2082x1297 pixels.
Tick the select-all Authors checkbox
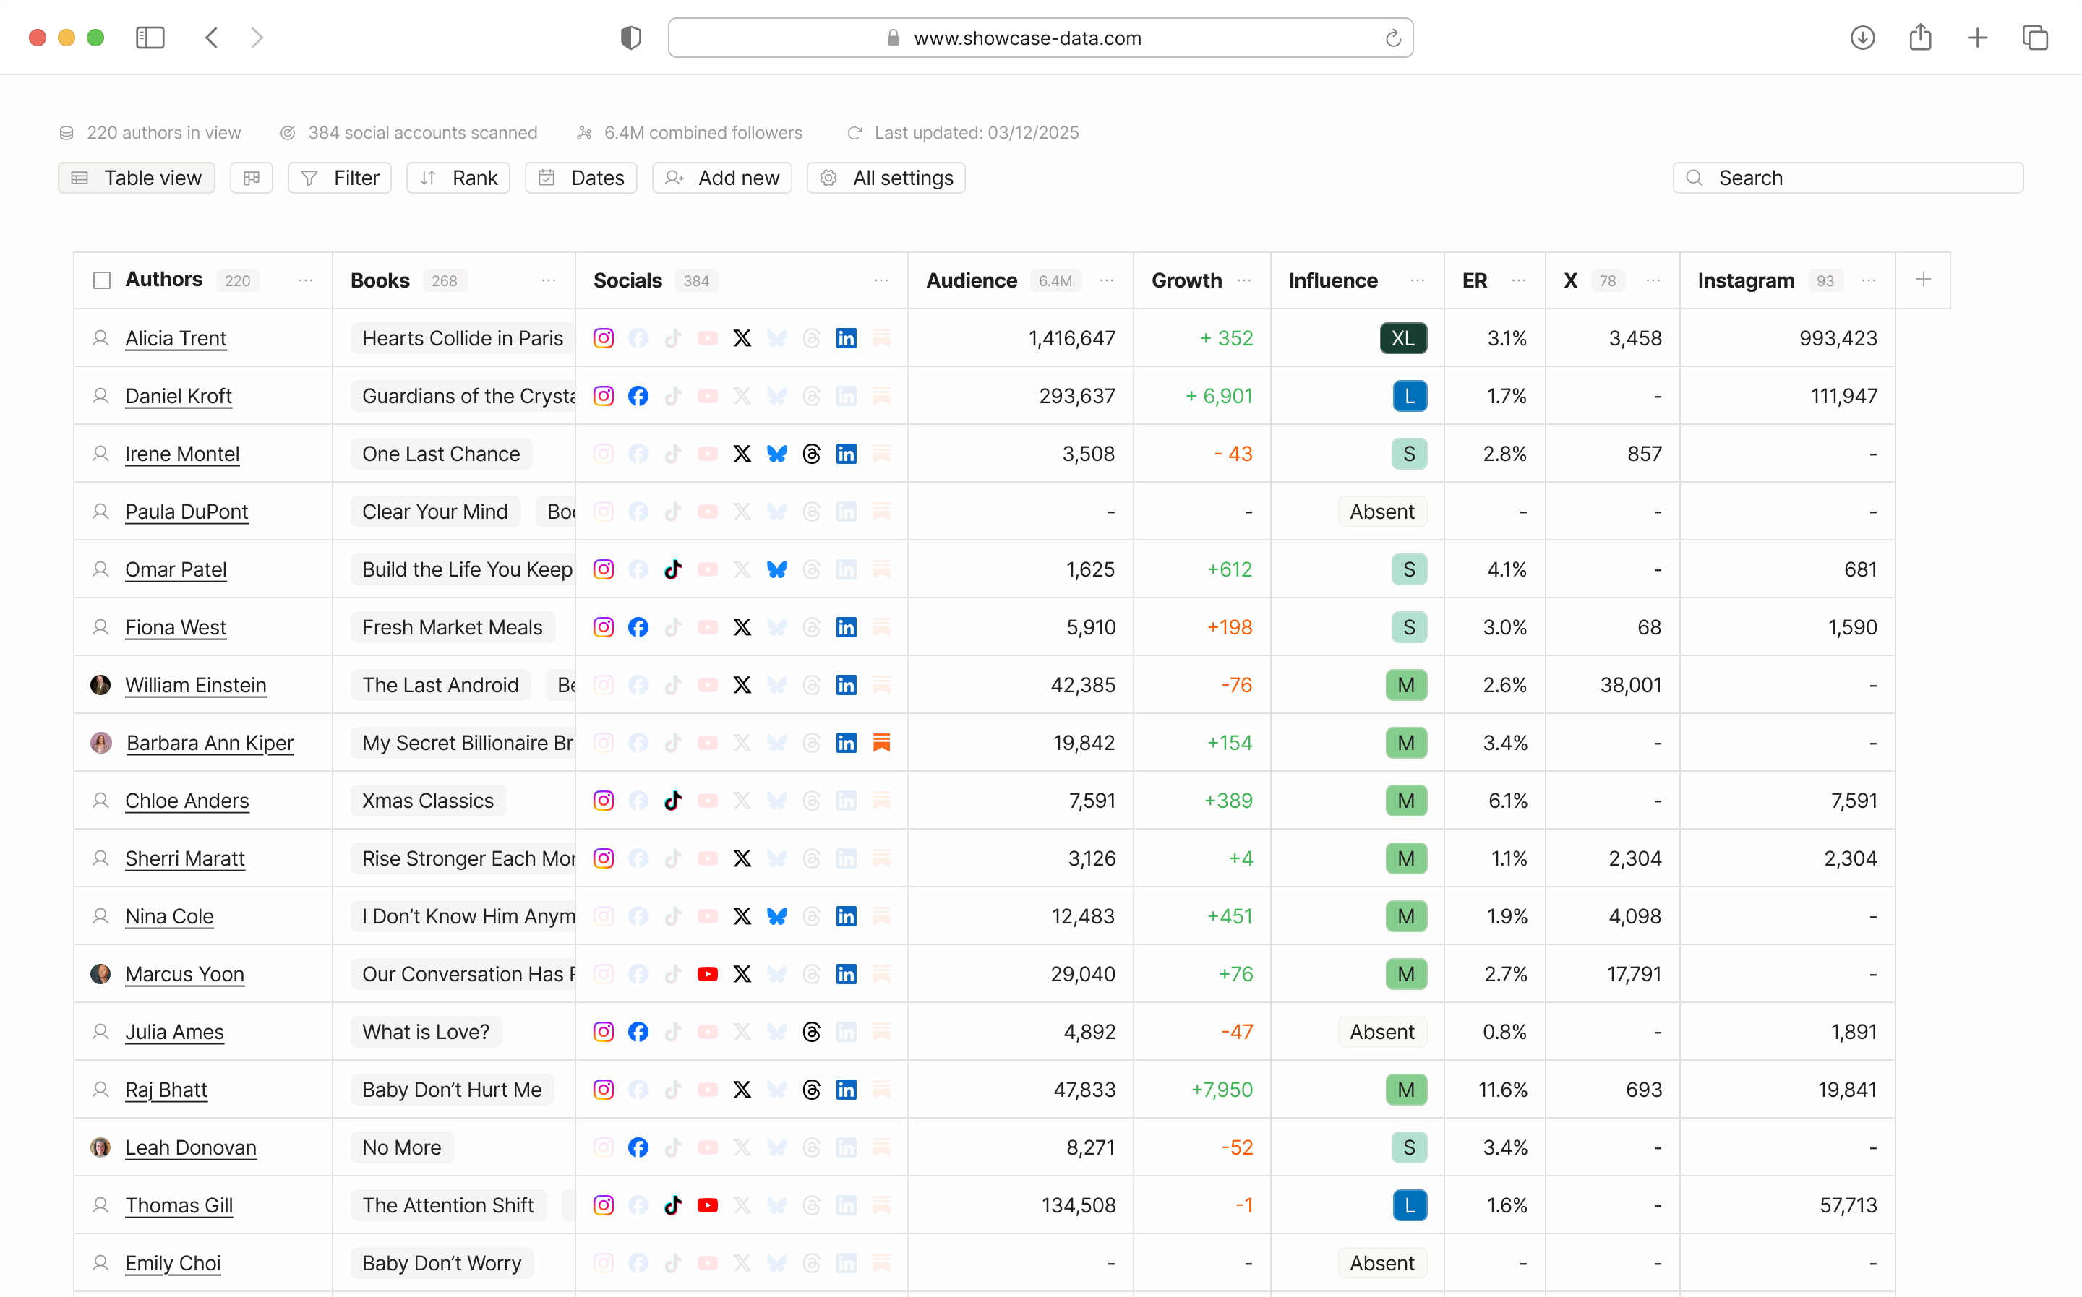coord(102,280)
